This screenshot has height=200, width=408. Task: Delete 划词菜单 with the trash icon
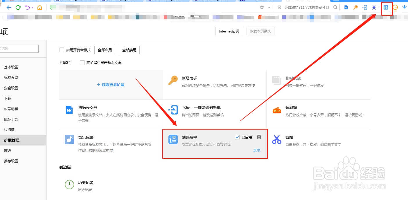tap(259, 137)
